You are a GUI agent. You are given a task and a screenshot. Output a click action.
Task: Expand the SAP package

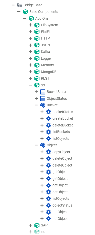click(x=30, y=225)
